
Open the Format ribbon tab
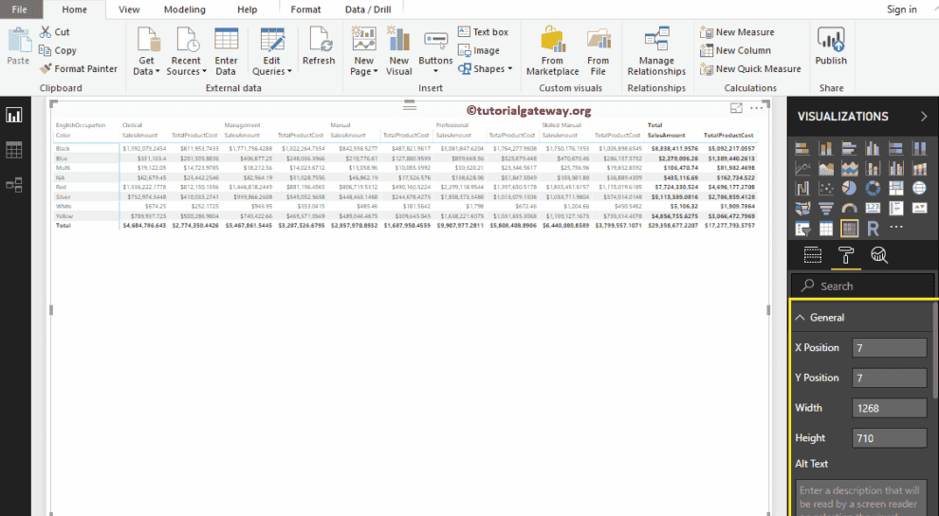click(x=305, y=9)
